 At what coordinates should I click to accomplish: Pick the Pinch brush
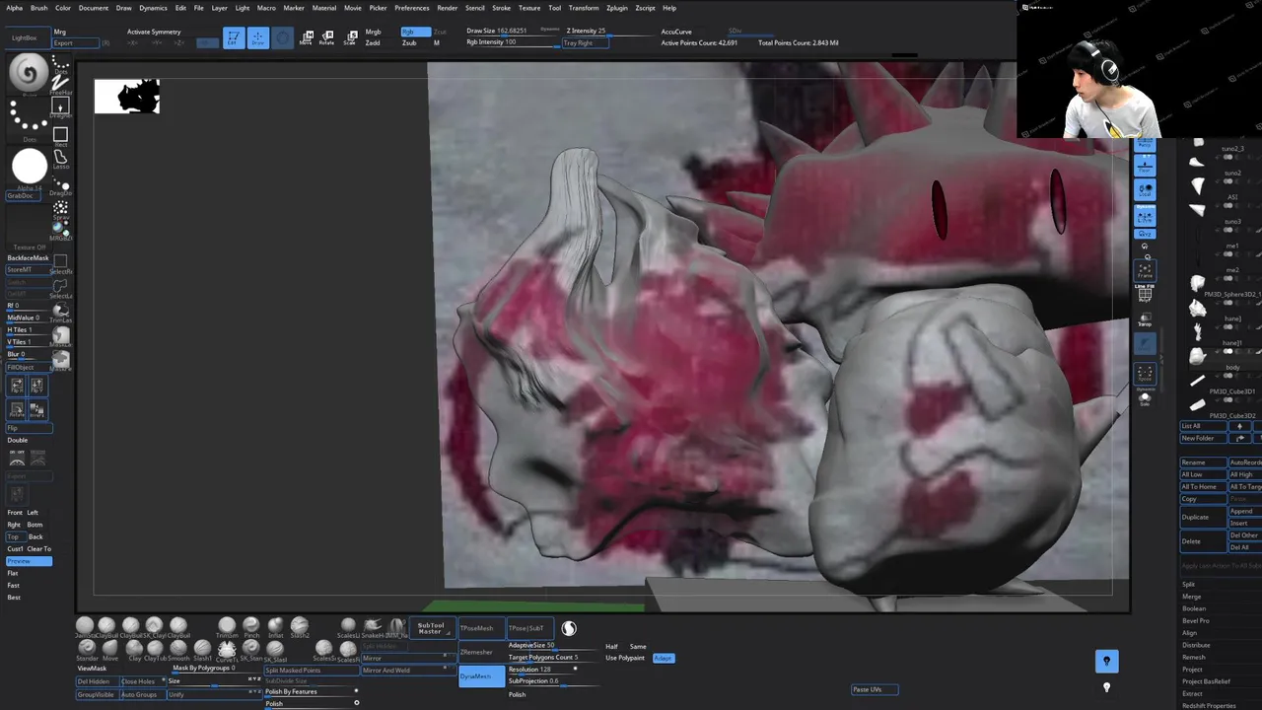click(250, 626)
